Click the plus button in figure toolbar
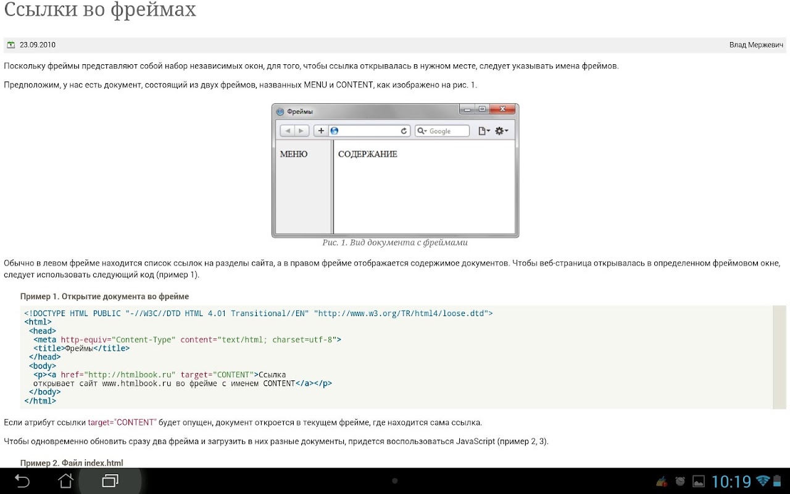 pyautogui.click(x=321, y=131)
